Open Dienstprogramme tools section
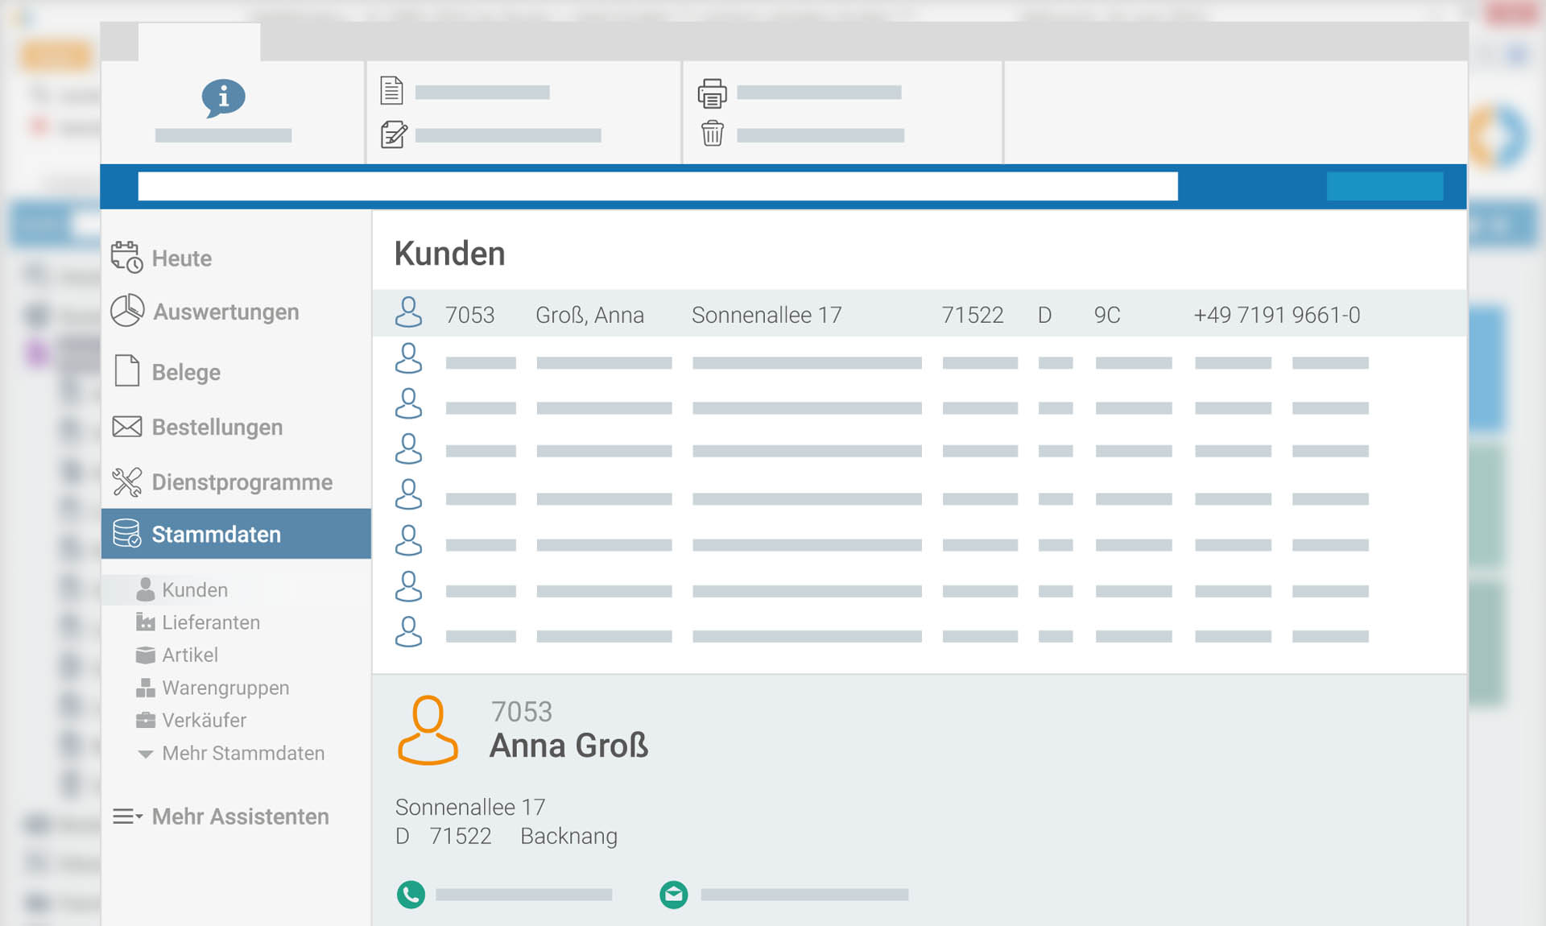Screen dimensions: 1546x926 pyautogui.click(x=242, y=482)
